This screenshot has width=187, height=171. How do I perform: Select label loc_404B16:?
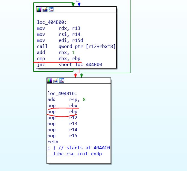62,93
